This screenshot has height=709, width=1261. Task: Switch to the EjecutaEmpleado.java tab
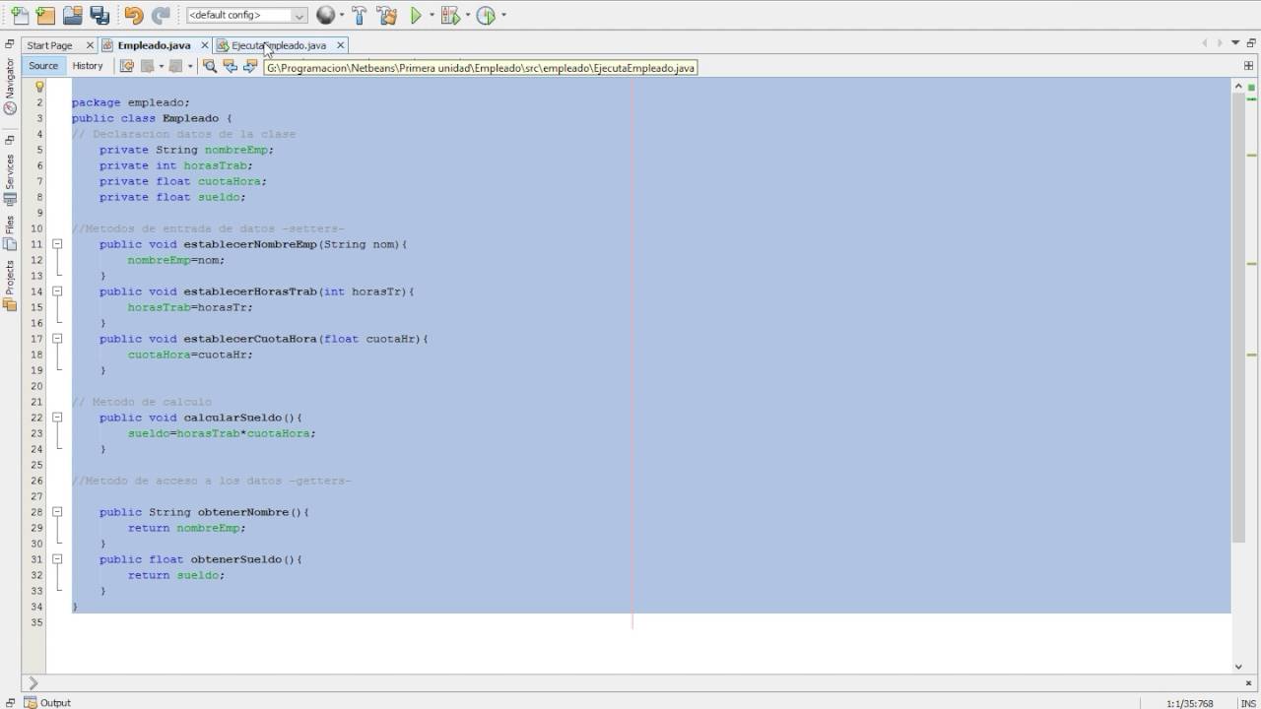[x=278, y=45]
